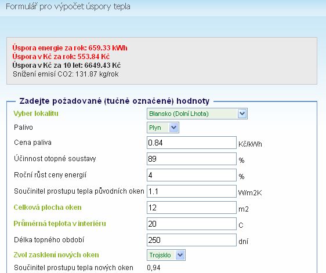Expand the Palivo dropdown arrow

pos(173,128)
